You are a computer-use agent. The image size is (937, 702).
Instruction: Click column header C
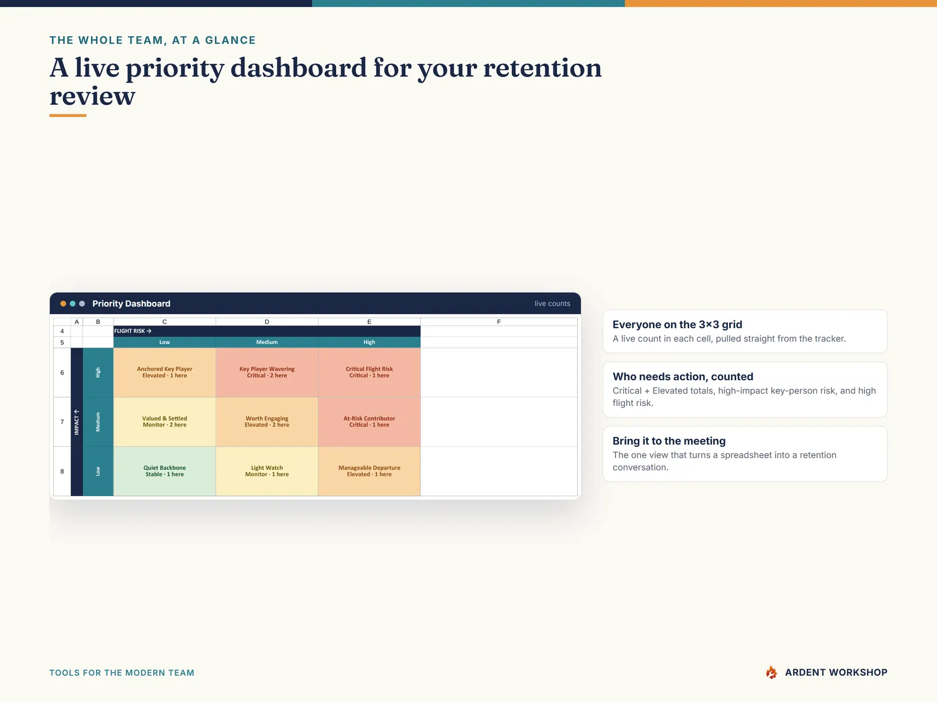click(165, 322)
